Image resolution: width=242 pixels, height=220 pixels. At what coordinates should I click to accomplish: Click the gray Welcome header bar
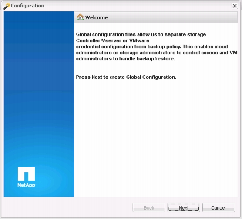(x=156, y=17)
